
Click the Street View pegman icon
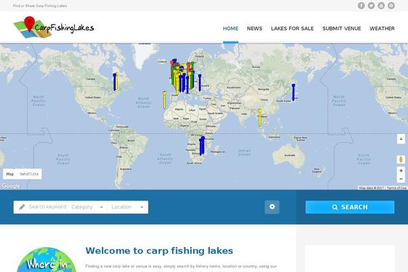coord(401,159)
